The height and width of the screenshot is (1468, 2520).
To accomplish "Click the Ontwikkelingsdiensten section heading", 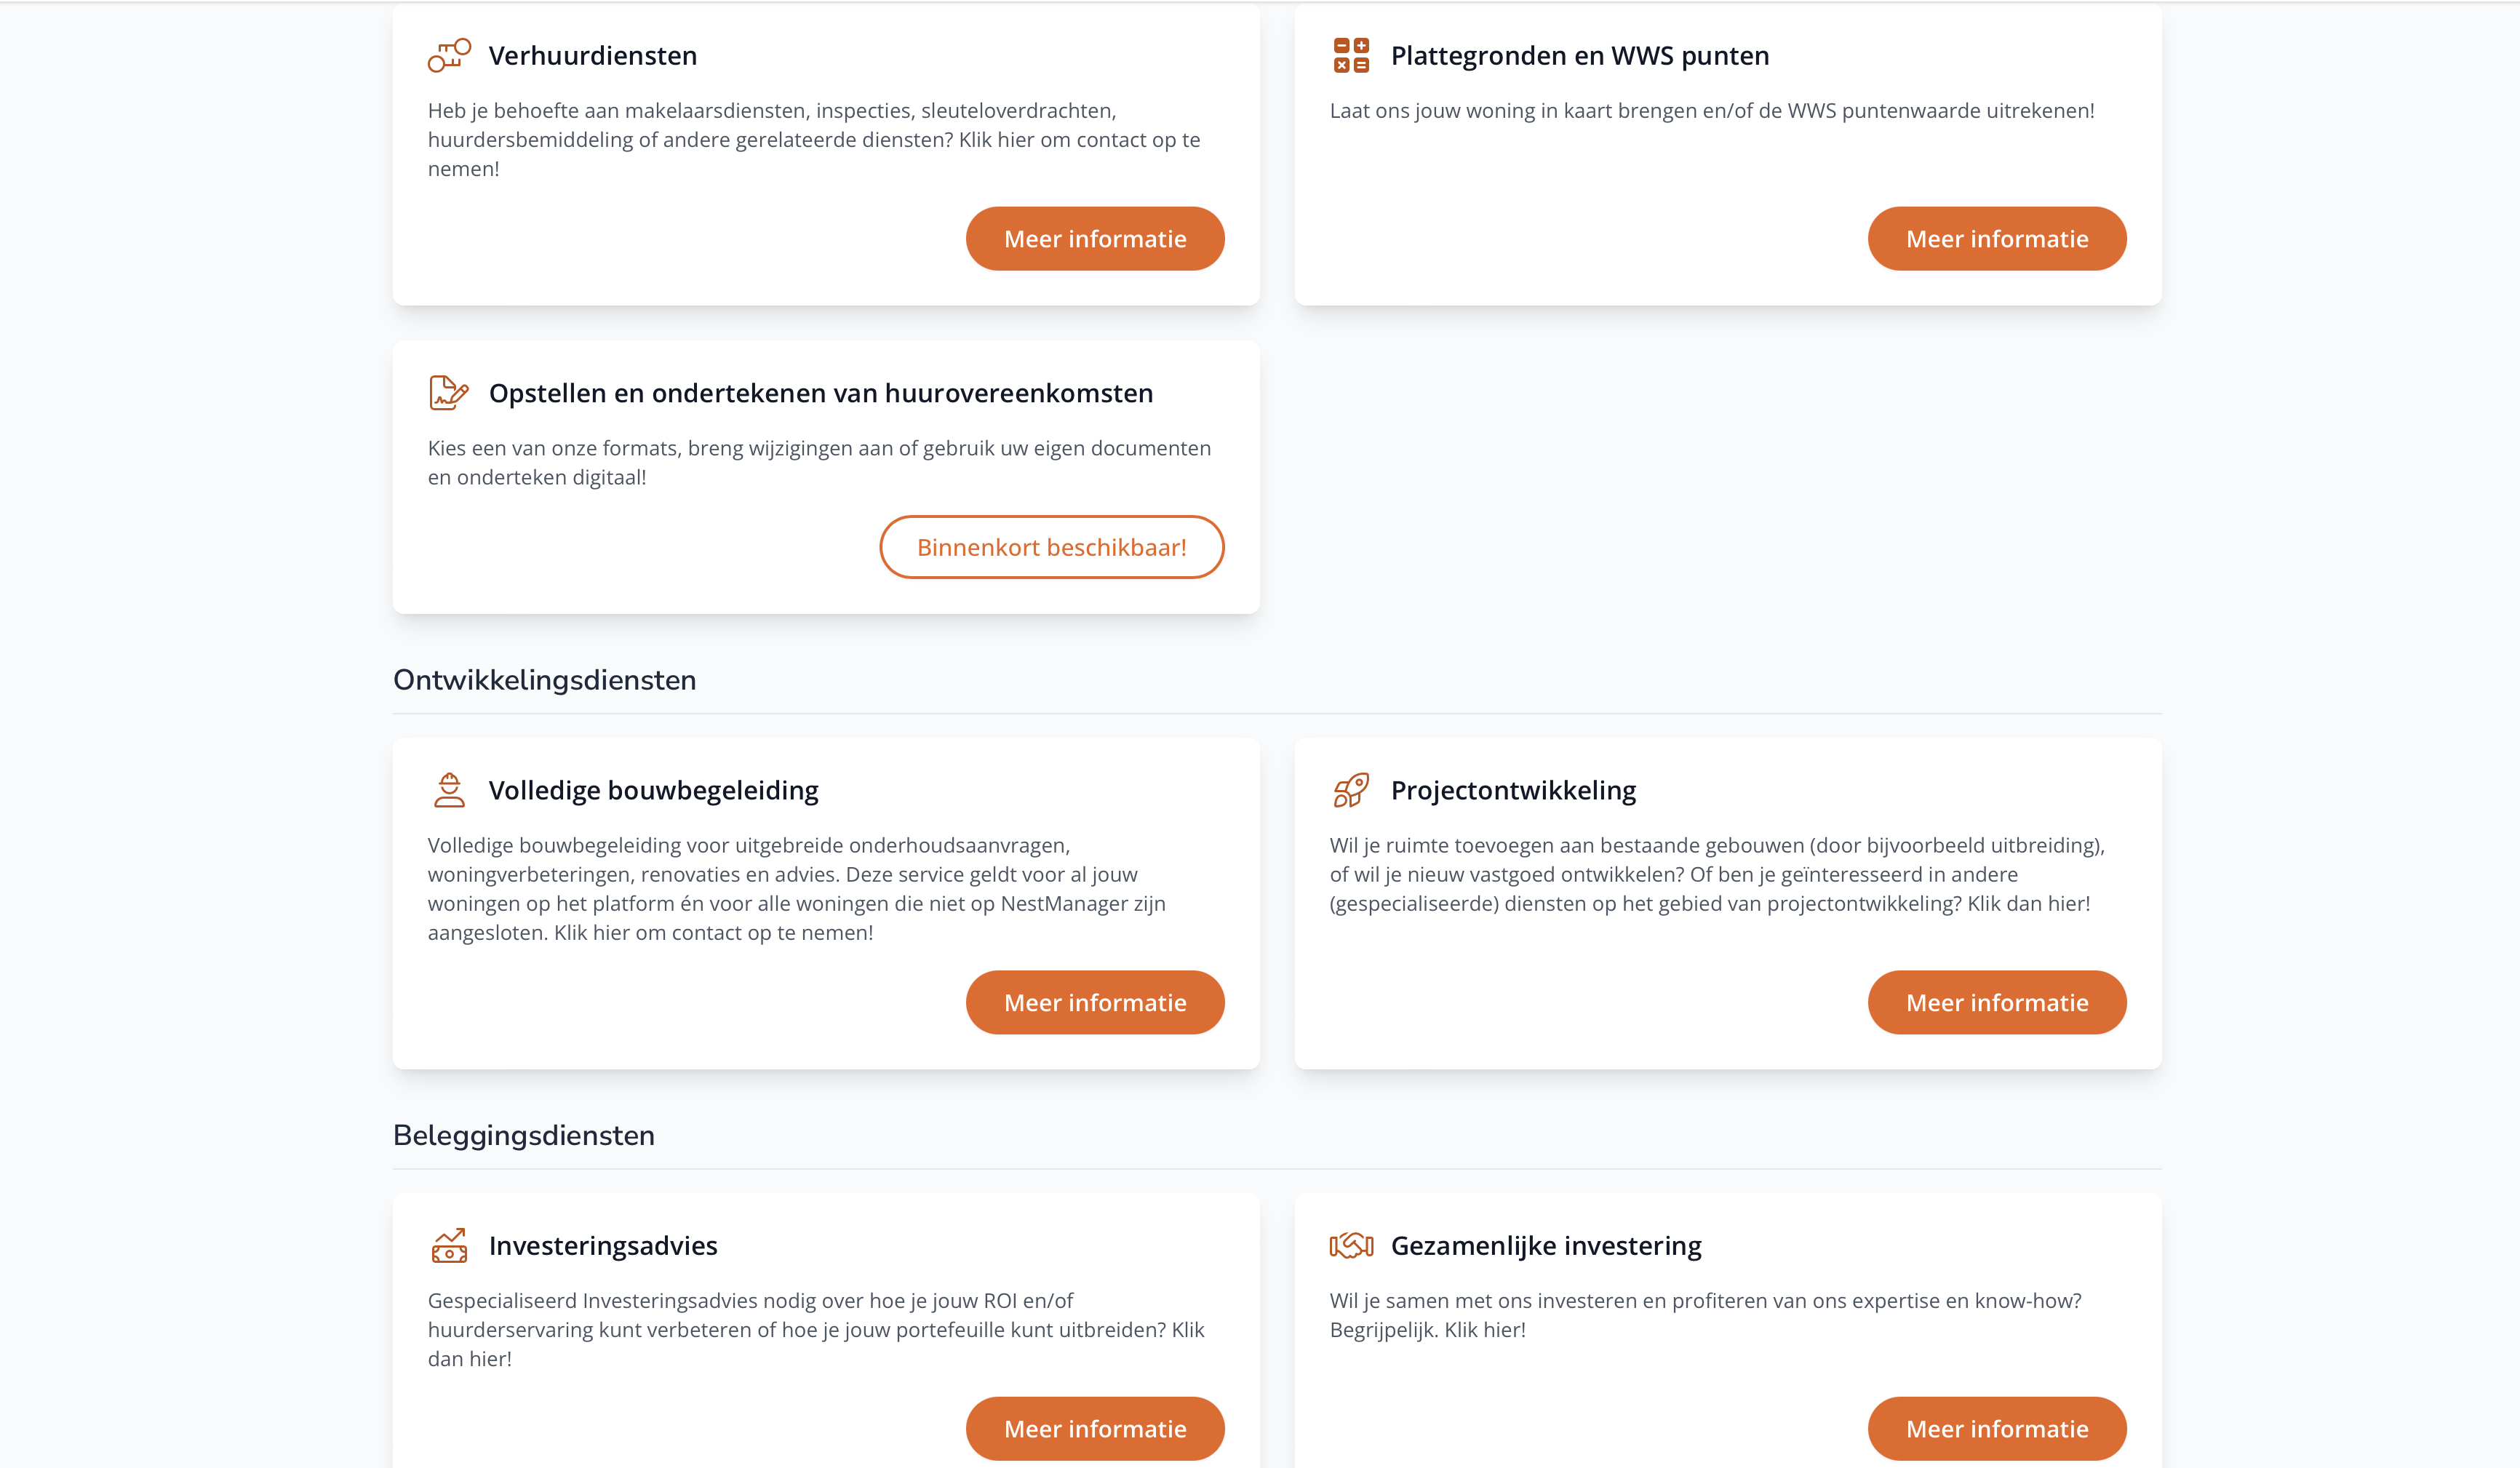I will tap(544, 681).
